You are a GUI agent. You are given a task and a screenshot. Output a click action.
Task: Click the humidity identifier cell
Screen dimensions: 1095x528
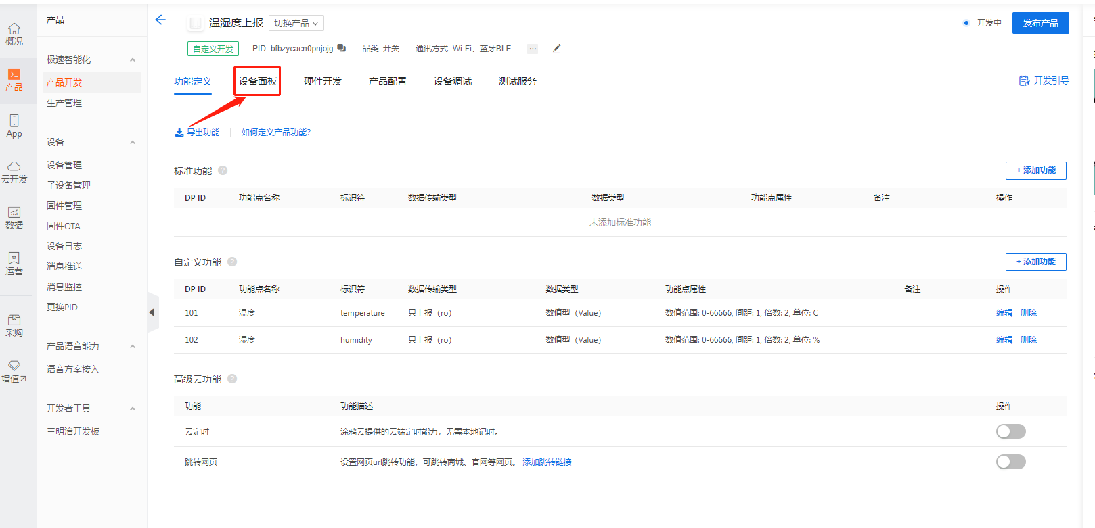coord(357,340)
